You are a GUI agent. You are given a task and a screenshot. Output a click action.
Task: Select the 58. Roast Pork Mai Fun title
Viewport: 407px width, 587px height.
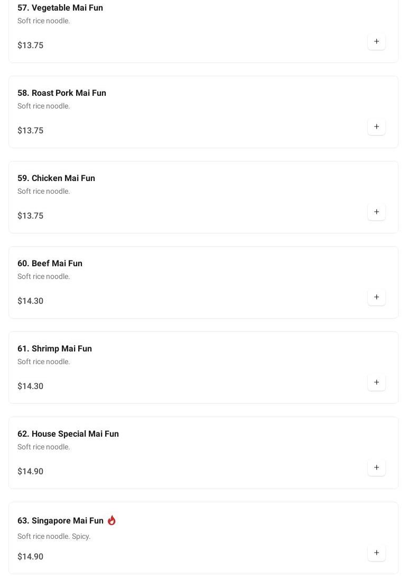pos(62,93)
